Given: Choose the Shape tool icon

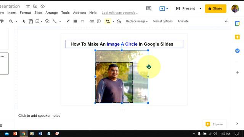Looking at the screenshot, I should coord(47,21).
